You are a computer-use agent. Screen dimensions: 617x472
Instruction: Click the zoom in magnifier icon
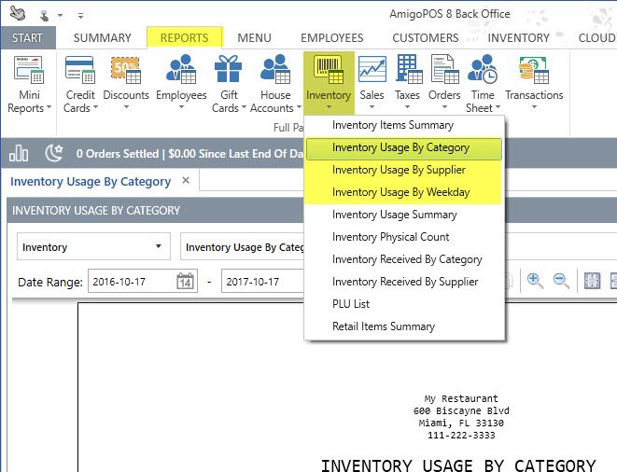(536, 281)
